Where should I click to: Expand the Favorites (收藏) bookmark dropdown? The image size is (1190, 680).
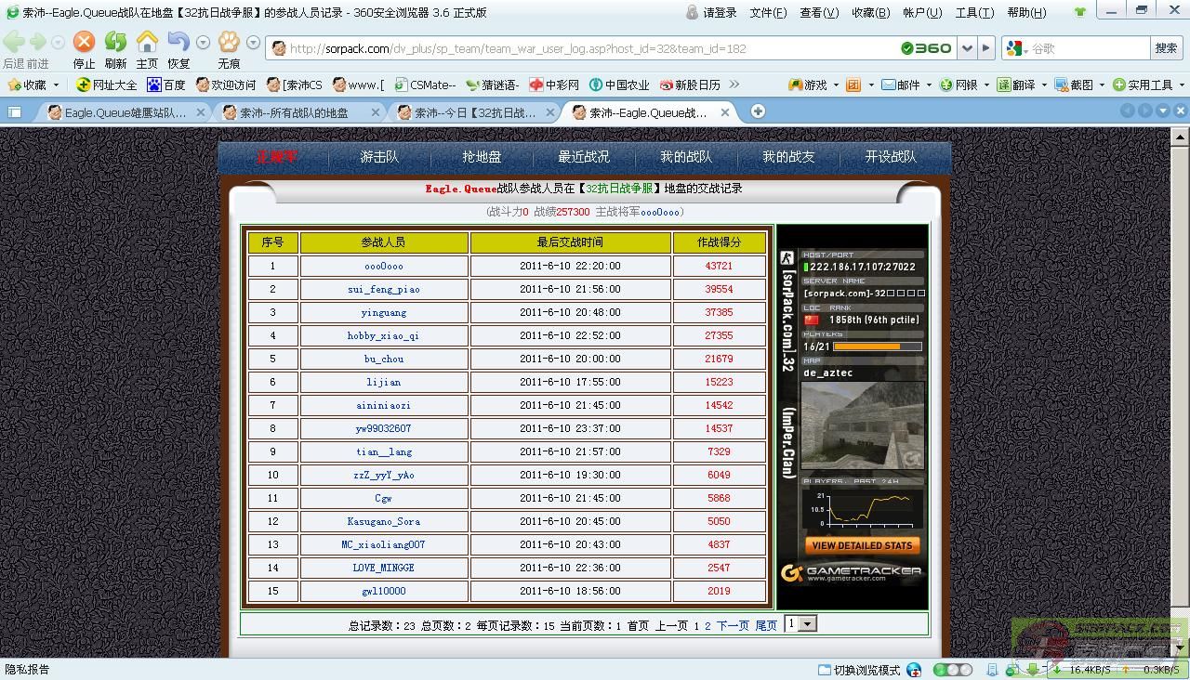[x=56, y=85]
